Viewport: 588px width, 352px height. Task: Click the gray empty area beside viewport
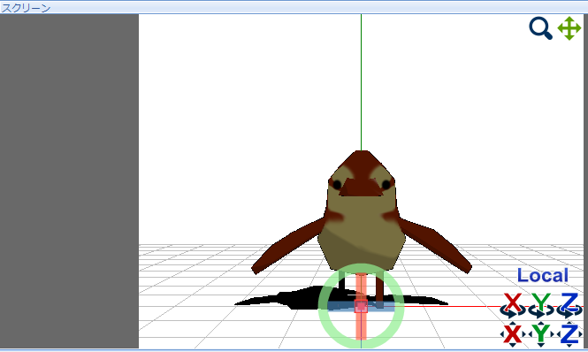point(69,181)
